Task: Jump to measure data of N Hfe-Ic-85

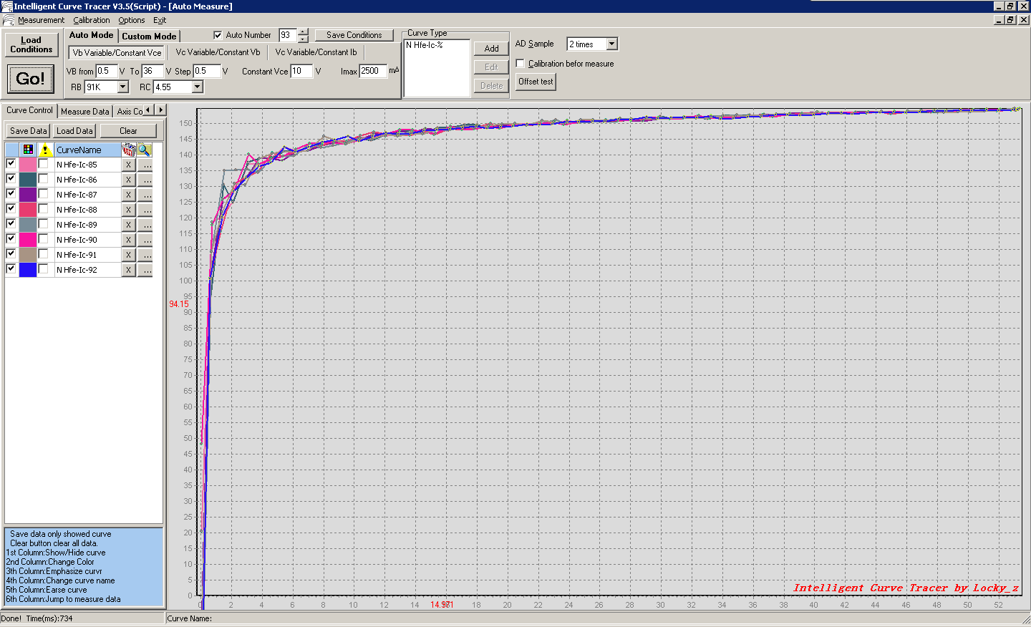Action: 145,165
